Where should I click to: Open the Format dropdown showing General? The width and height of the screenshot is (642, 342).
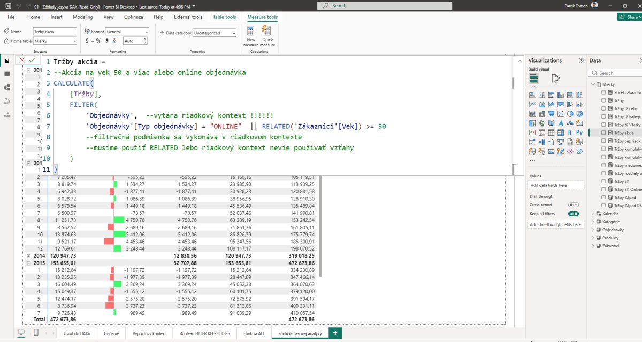pos(127,32)
